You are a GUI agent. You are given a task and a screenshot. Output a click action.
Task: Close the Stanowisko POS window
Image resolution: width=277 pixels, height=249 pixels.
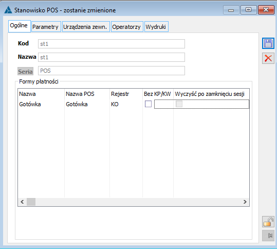click(x=266, y=10)
